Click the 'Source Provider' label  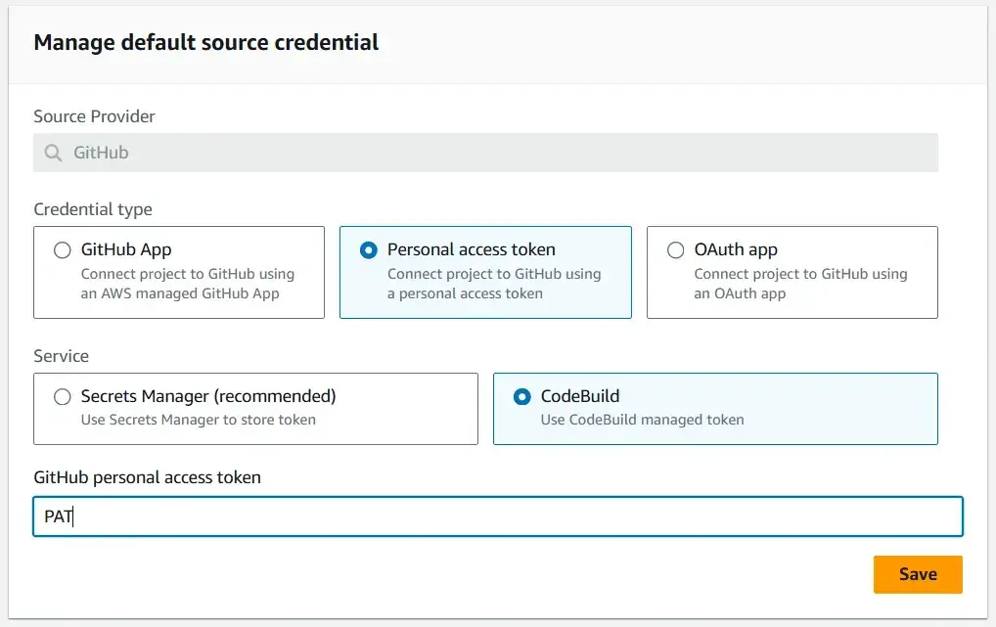pos(94,116)
